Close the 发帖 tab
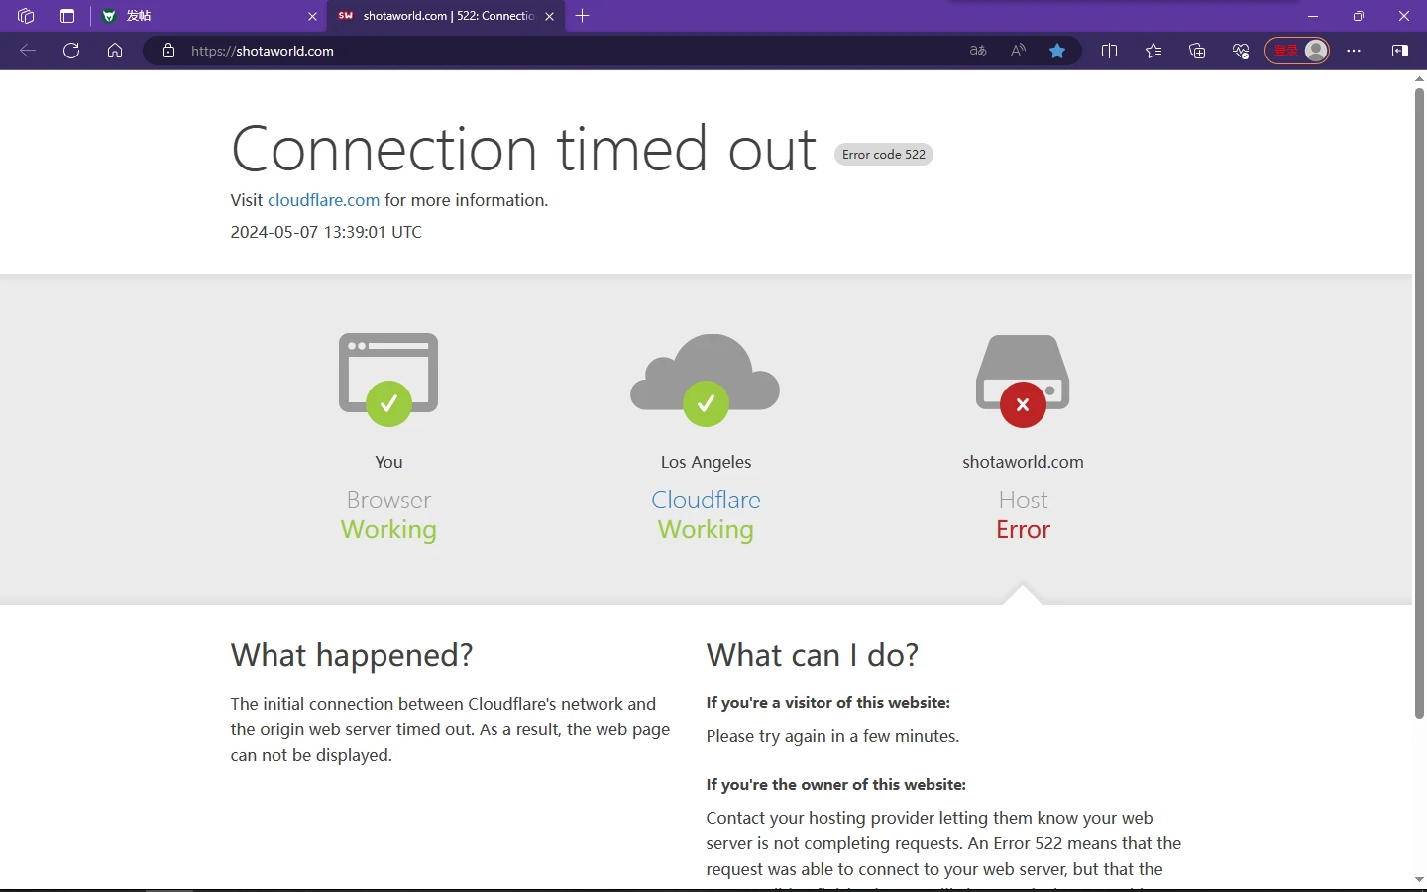 312,16
